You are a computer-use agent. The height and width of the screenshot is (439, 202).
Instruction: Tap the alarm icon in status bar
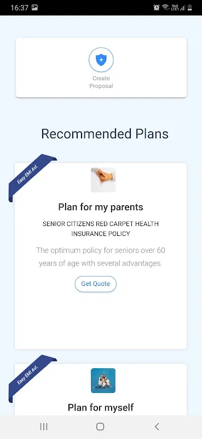pyautogui.click(x=157, y=8)
